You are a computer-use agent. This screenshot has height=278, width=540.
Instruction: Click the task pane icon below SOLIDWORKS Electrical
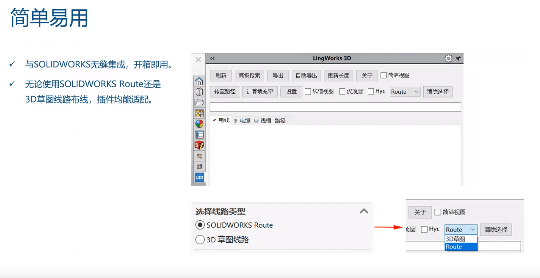pos(199,156)
